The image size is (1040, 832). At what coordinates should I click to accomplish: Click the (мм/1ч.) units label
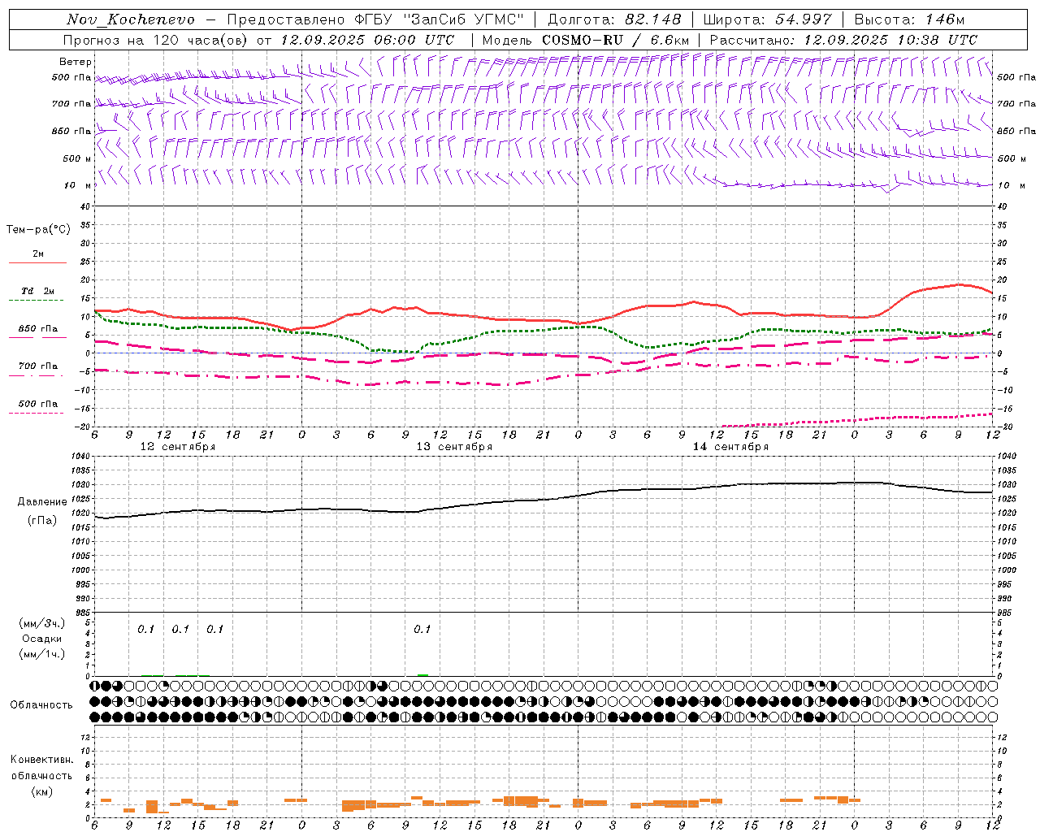coord(42,654)
